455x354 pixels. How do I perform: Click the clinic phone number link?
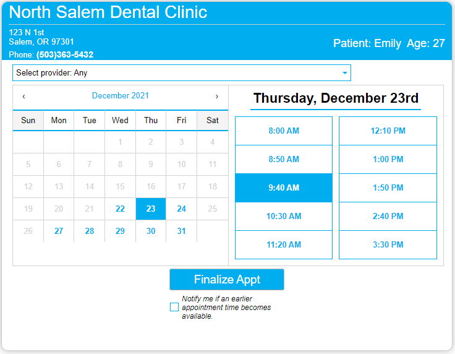tap(65, 54)
